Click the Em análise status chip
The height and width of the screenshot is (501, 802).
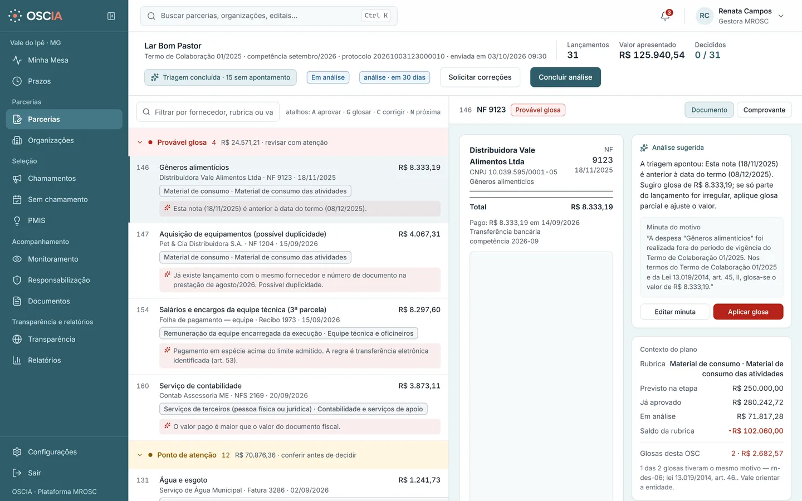(x=328, y=77)
